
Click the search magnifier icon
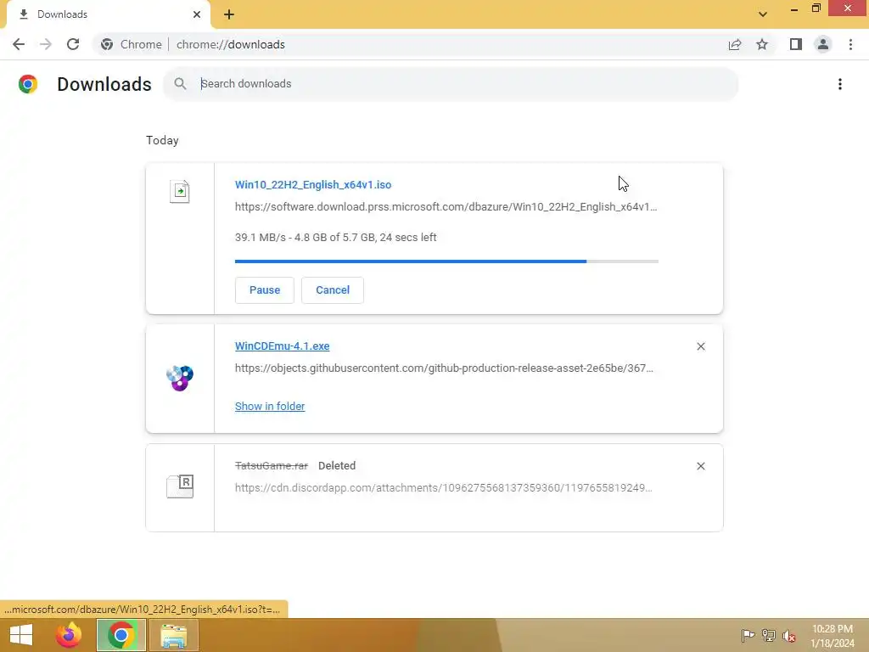[x=180, y=84]
